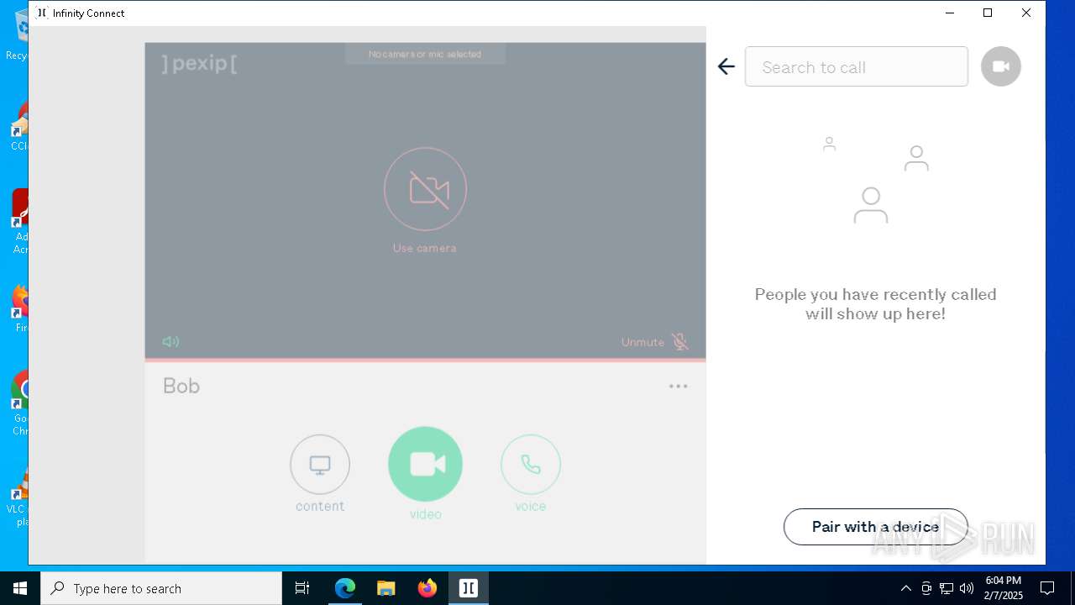The image size is (1075, 605).
Task: Click the Infinity Connect title bar icon
Action: [42, 13]
